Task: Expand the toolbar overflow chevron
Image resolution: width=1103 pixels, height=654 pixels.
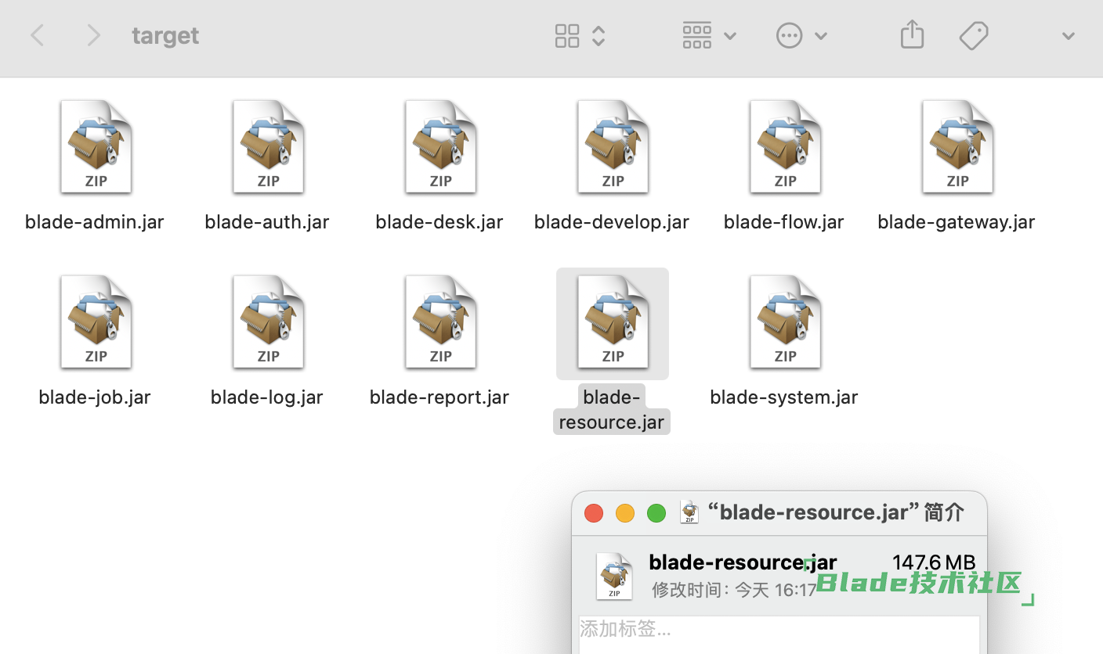Action: click(x=1068, y=36)
